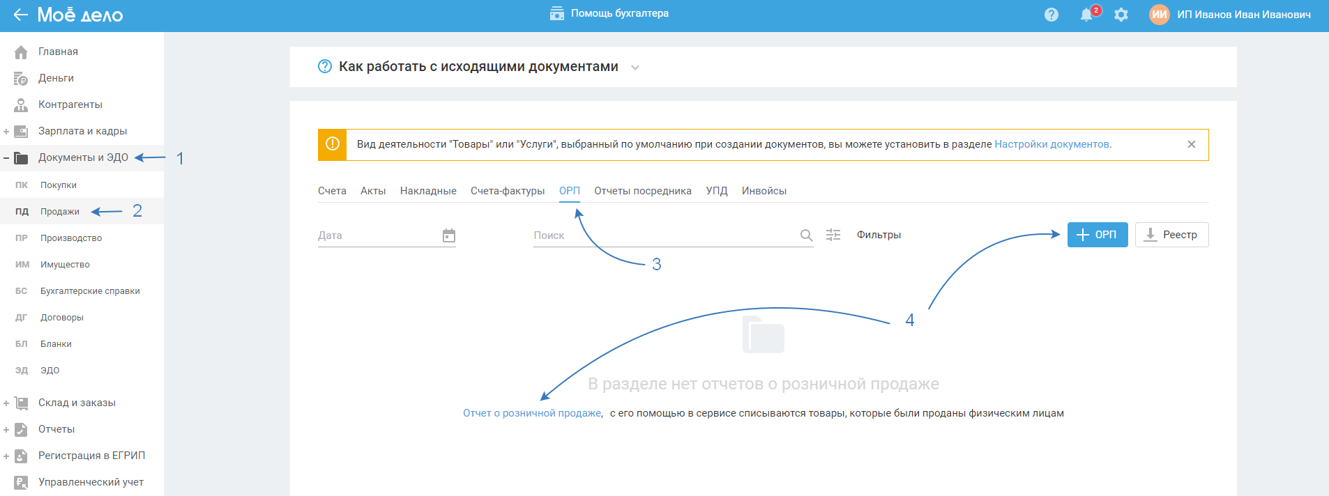This screenshot has height=496, width=1329.
Task: Switch to Счета-фактуры tab
Action: pos(508,191)
